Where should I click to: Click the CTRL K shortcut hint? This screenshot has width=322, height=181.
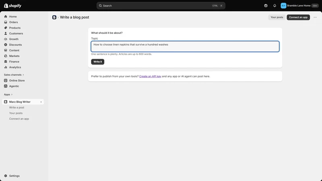coord(217,6)
